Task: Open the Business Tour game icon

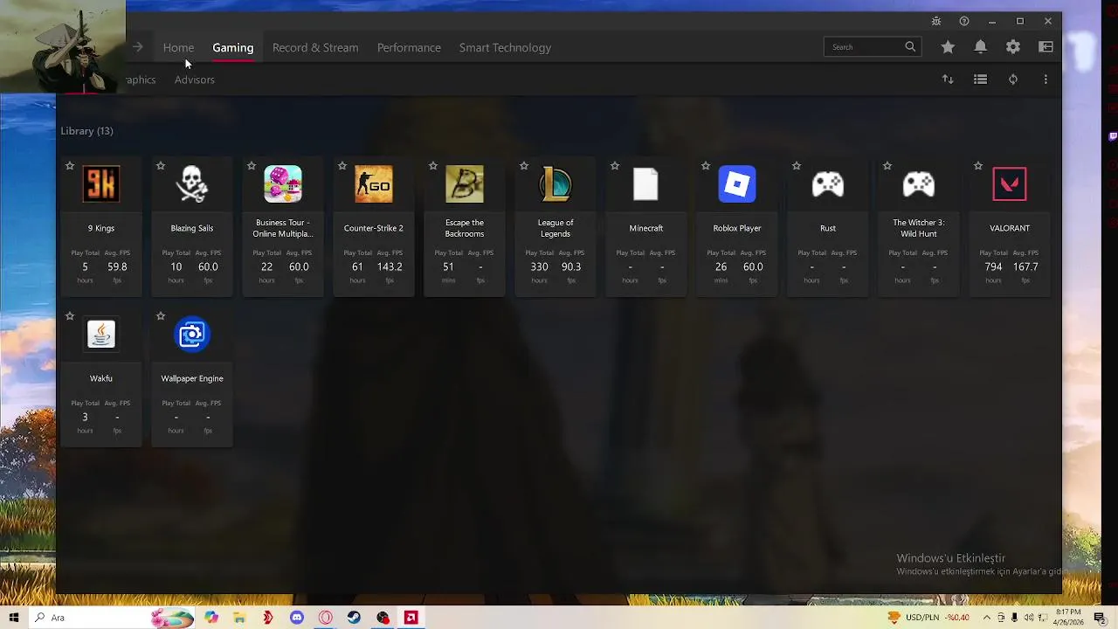Action: [283, 184]
